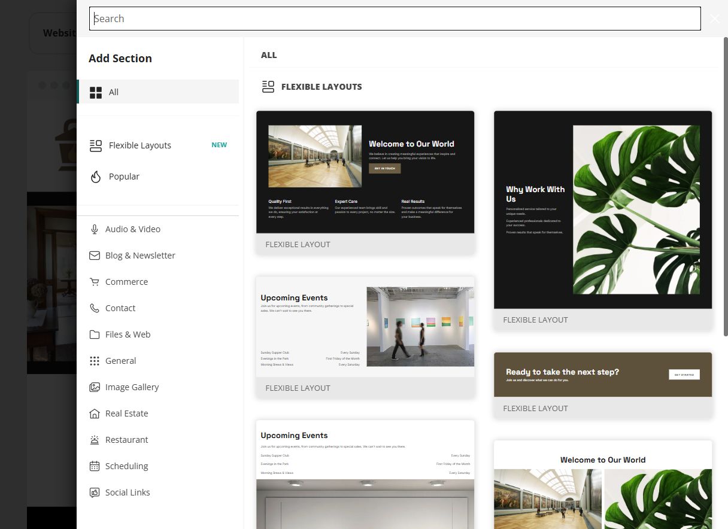
Task: Select the All category label
Action: tap(114, 92)
